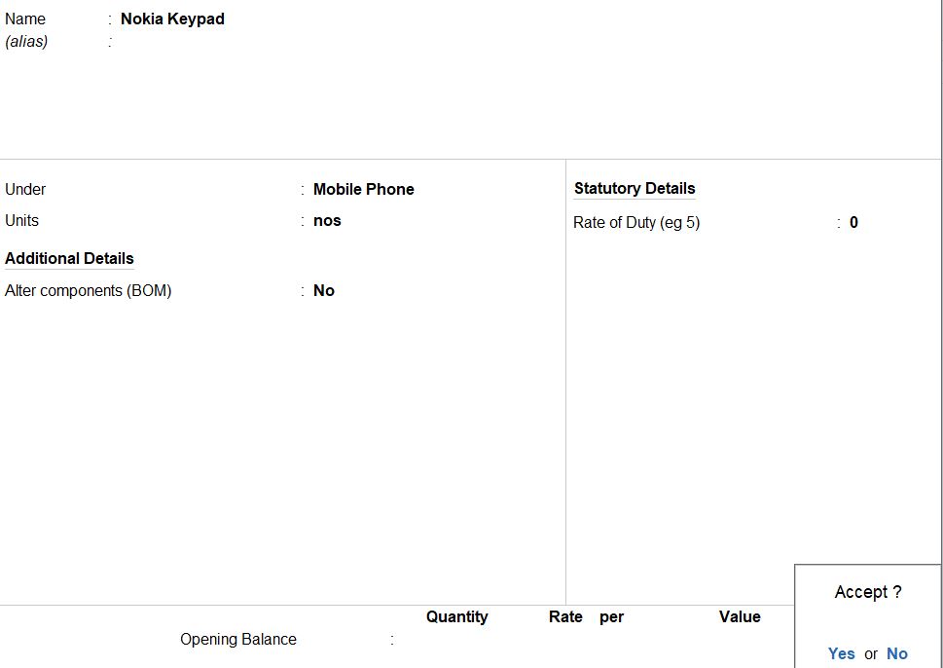
Task: Click the Rate column header
Action: [x=565, y=616]
